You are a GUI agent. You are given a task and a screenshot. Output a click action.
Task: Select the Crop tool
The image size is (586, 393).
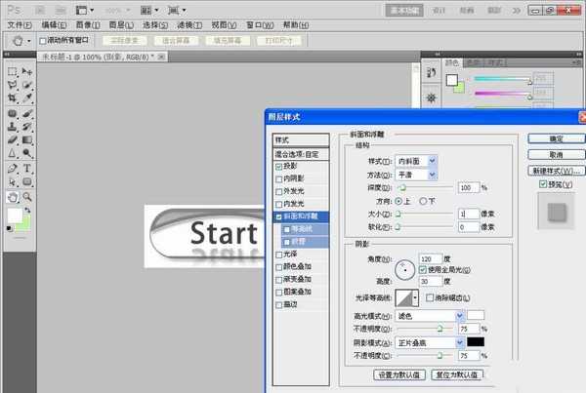coord(12,98)
